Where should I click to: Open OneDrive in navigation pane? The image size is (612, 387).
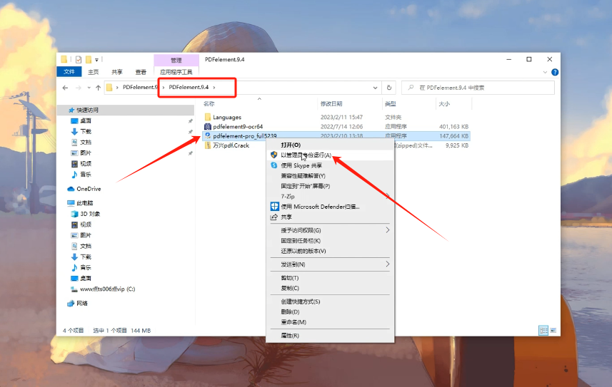pyautogui.click(x=89, y=189)
